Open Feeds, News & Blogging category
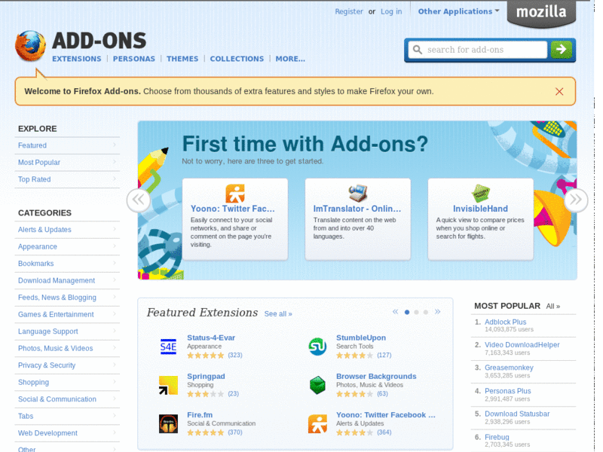 click(67, 298)
